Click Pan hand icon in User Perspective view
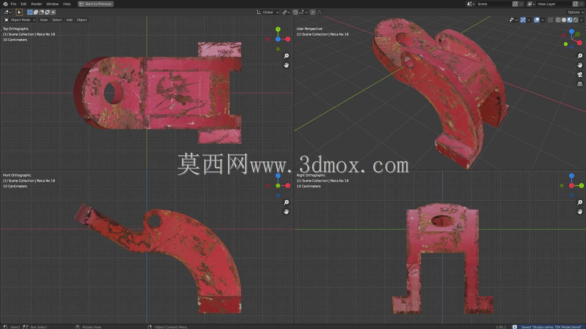Screen dimensions: 586x329 pos(580,65)
